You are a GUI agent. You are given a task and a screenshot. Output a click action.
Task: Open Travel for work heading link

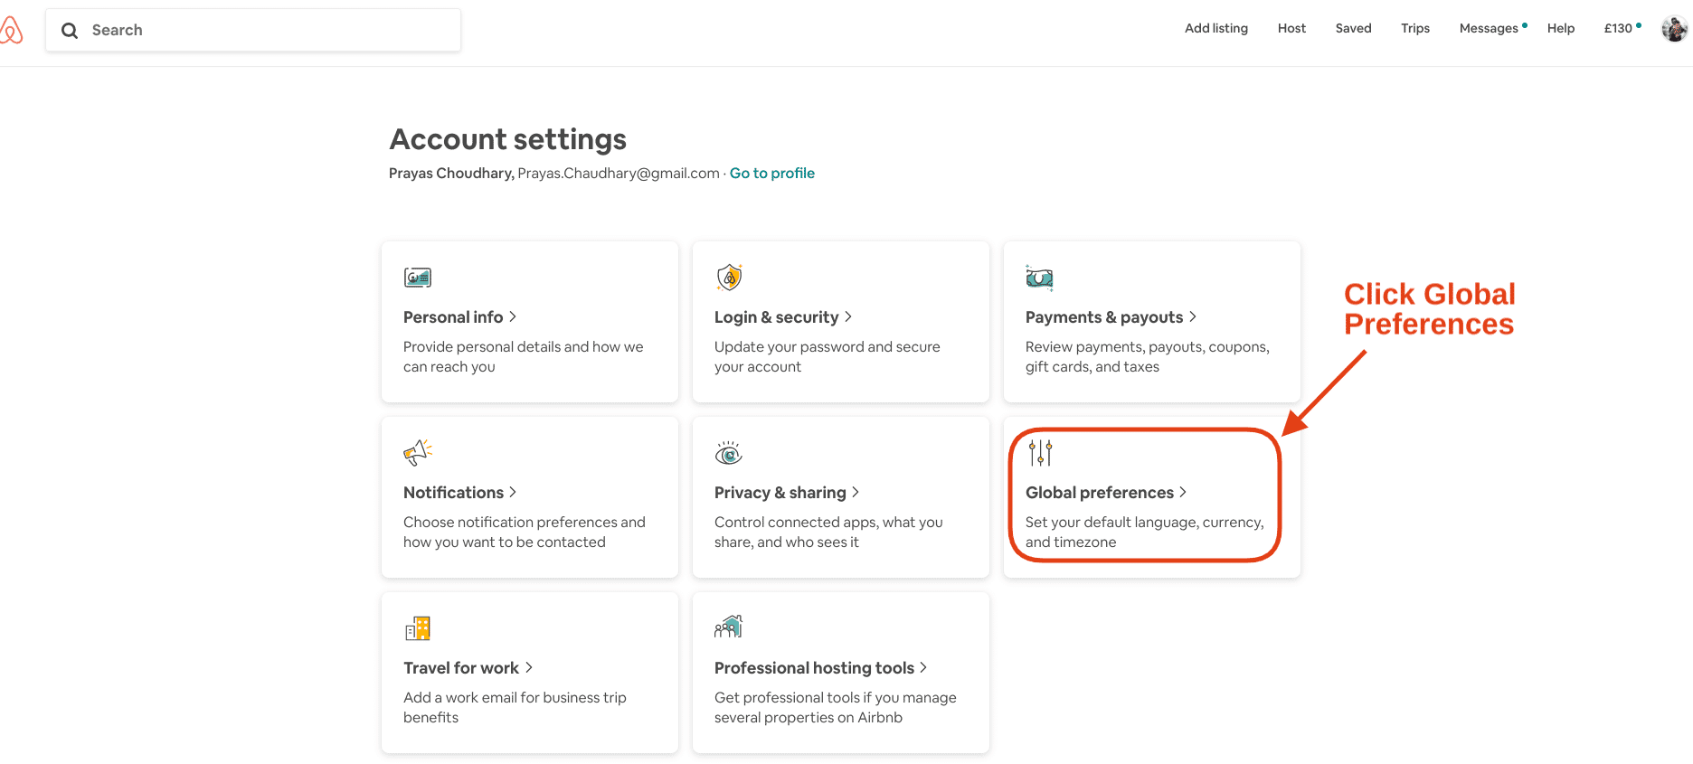tap(461, 668)
